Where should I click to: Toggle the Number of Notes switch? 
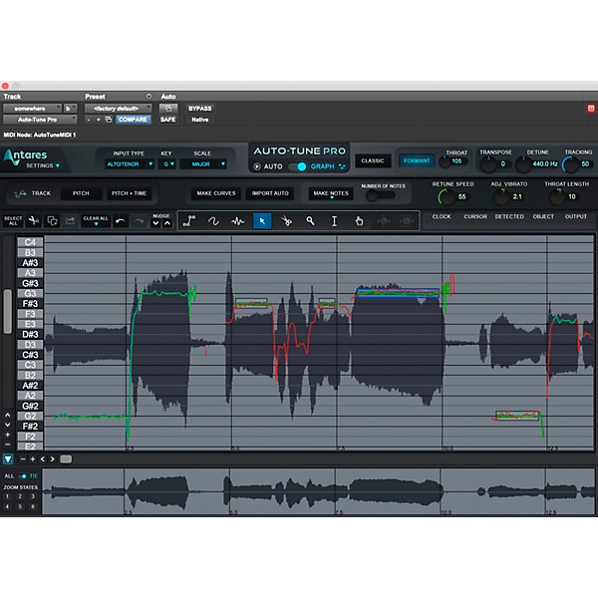pyautogui.click(x=380, y=196)
